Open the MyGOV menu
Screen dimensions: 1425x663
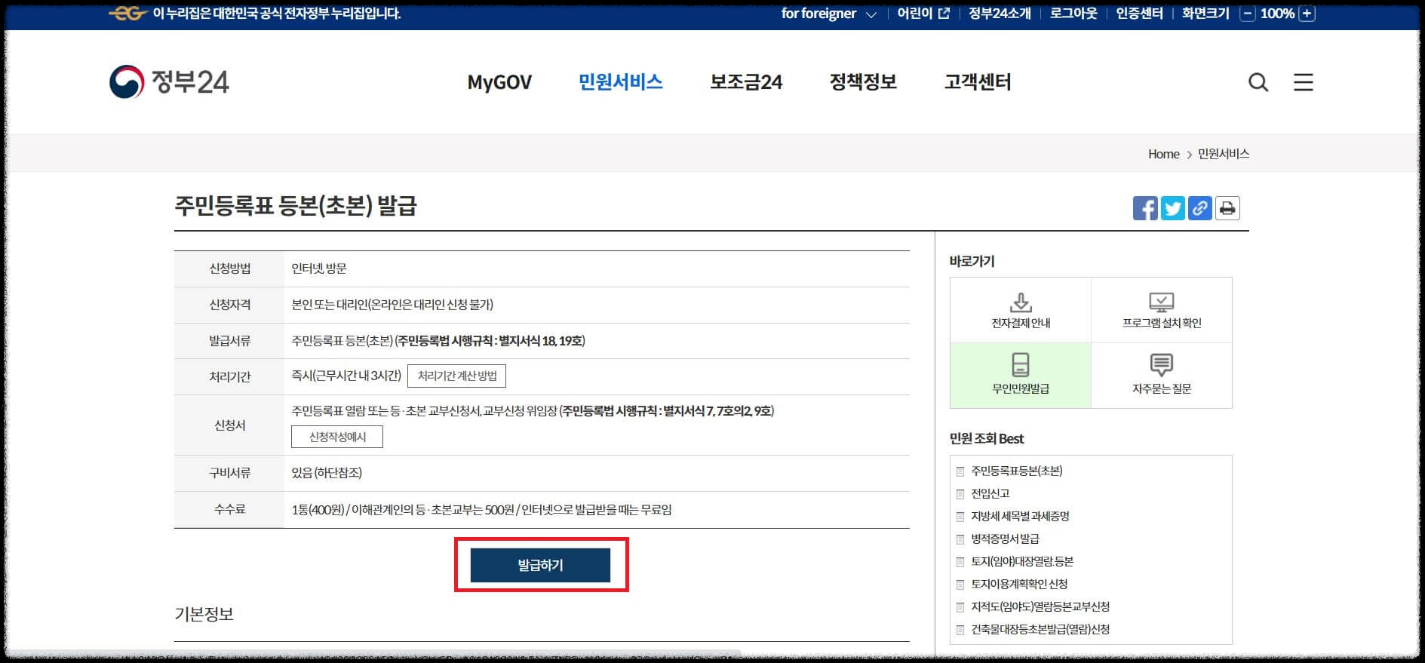pyautogui.click(x=499, y=82)
